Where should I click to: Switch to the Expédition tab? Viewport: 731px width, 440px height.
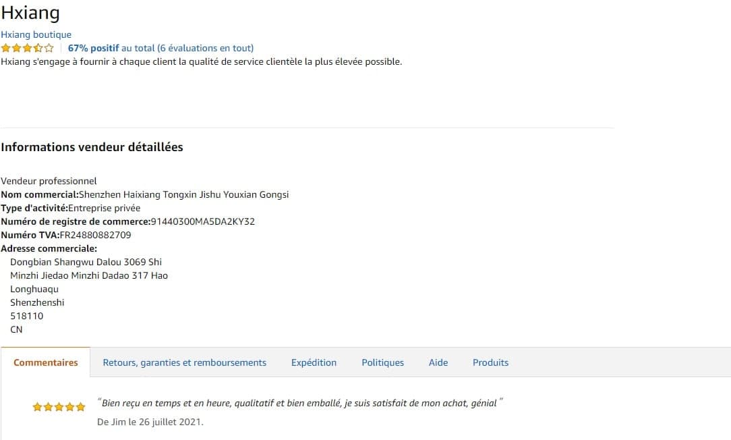[x=314, y=362]
